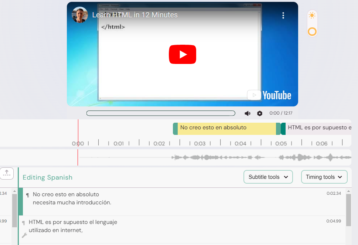Open the Learn HTML in 12 Minutes title link

[135, 15]
